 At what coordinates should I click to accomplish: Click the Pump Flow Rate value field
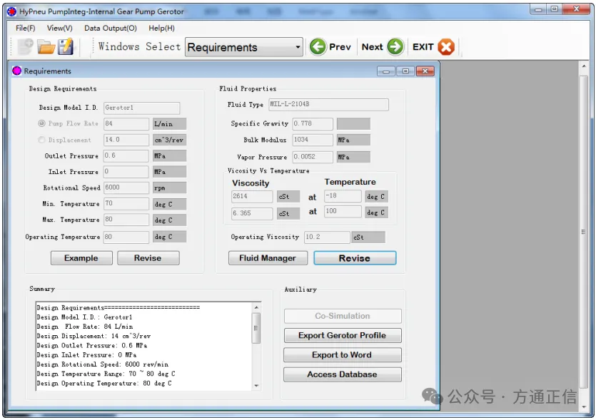coord(126,124)
